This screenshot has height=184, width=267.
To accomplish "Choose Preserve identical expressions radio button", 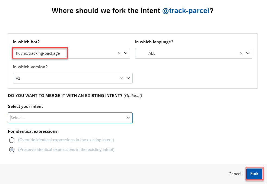I will 12,150.
